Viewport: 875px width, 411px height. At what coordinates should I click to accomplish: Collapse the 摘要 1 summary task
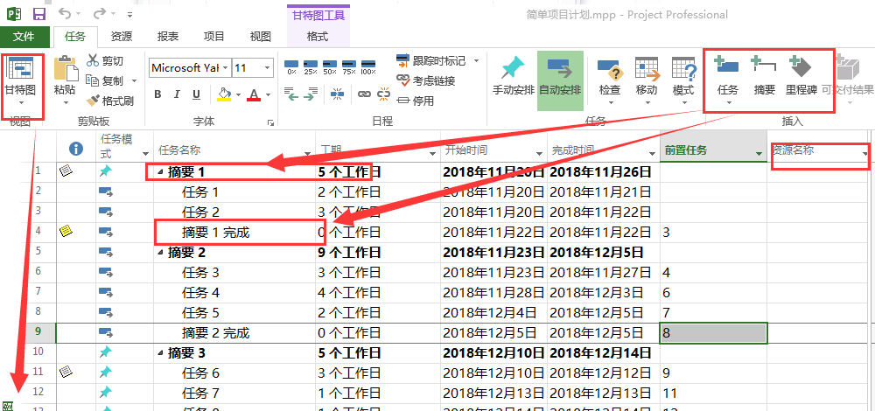[x=161, y=172]
